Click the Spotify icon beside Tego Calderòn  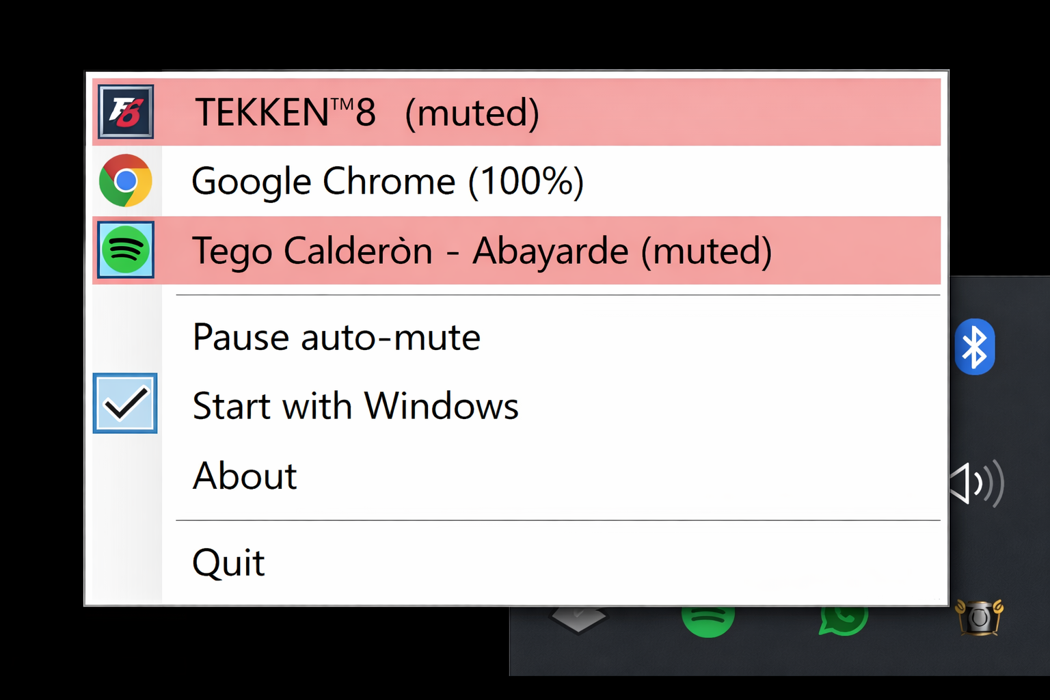[125, 250]
